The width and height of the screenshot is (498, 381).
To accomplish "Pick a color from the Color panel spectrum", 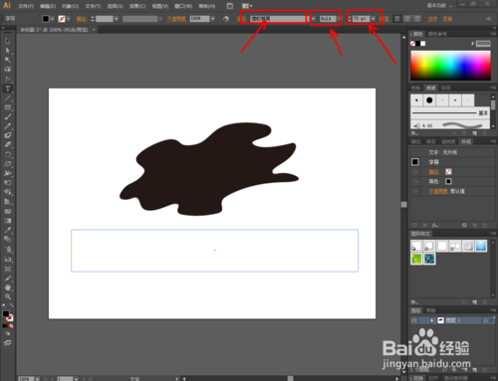I will 450,66.
